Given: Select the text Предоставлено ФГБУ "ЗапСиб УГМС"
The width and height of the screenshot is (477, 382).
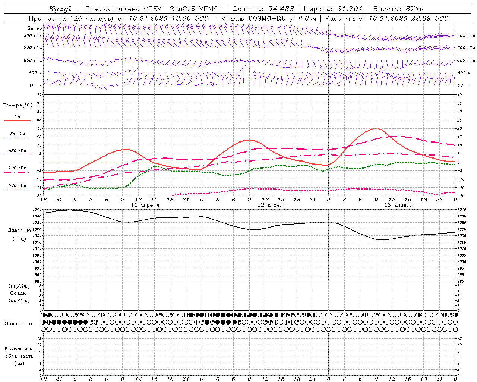Looking at the screenshot, I should (x=154, y=9).
